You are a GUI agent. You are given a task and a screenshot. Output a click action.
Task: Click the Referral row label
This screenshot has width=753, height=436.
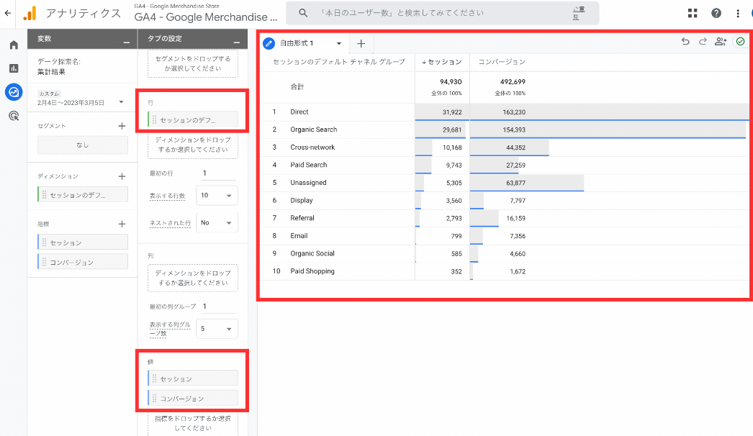click(x=302, y=218)
